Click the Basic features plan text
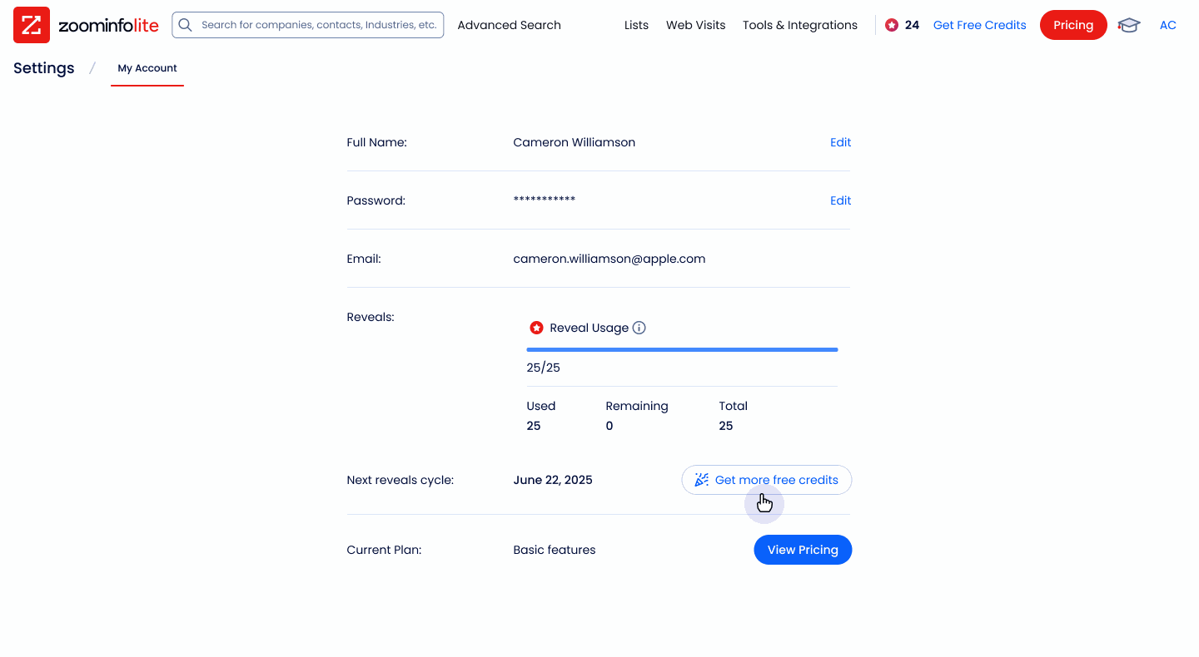1199x657 pixels. coord(555,550)
